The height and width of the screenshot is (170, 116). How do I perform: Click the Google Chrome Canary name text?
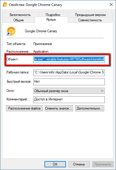pyautogui.click(x=41, y=31)
